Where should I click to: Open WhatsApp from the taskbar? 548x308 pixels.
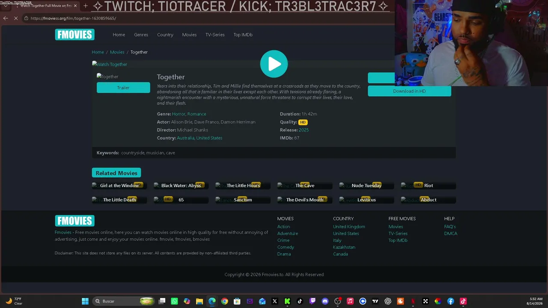point(174,301)
